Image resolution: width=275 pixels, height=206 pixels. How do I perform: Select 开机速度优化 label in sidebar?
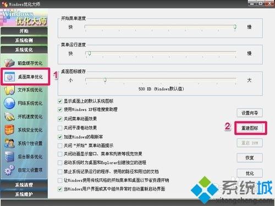click(x=30, y=116)
